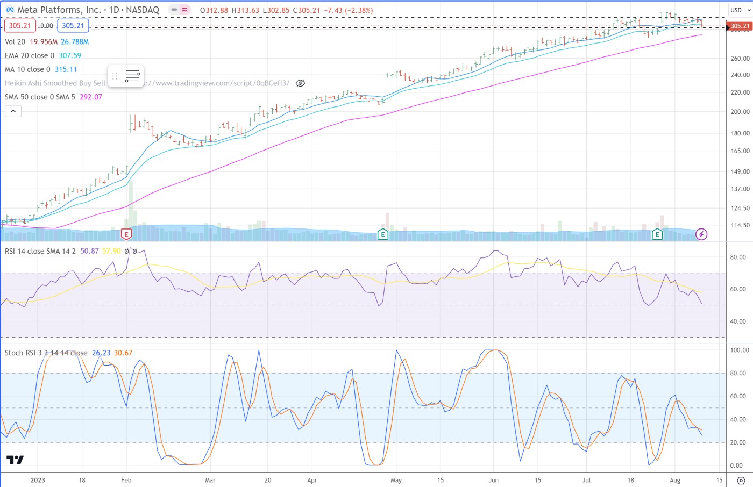Select the Heikin Ashi Smoothed Buy Sell legend
The height and width of the screenshot is (487, 753).
(55, 83)
